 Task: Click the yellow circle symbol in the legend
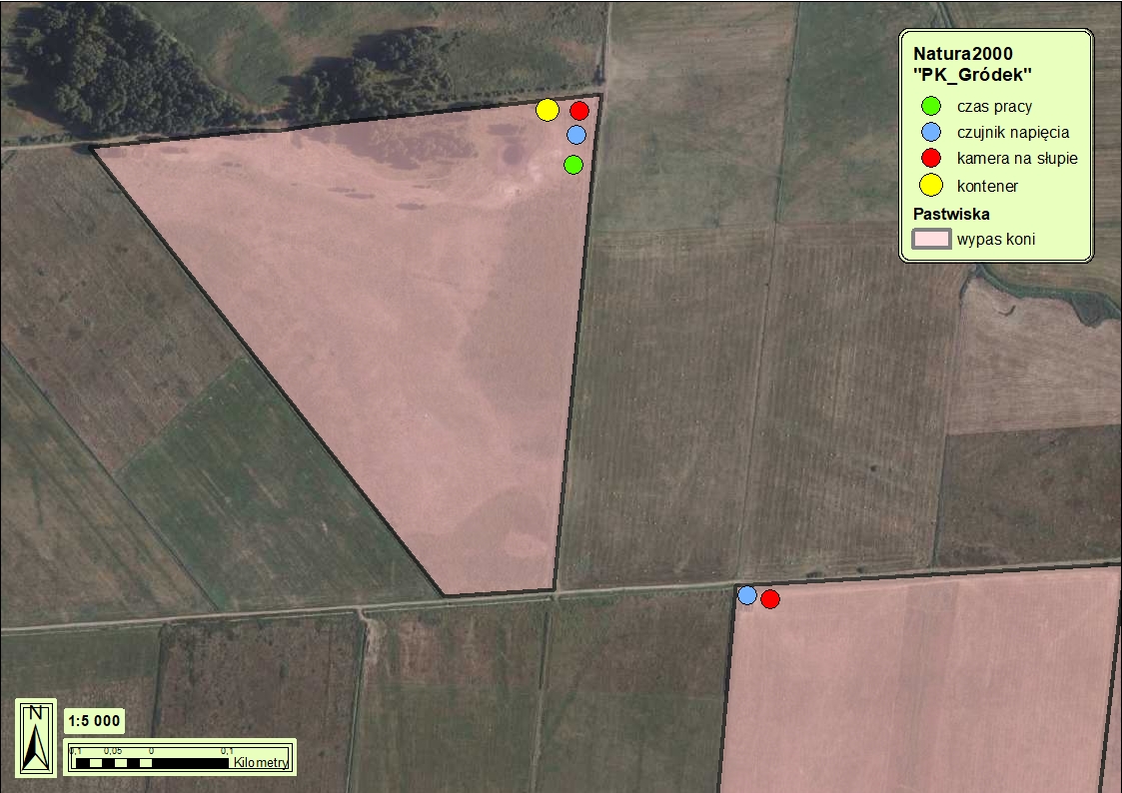930,185
